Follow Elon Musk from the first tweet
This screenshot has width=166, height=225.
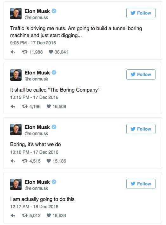point(141,13)
